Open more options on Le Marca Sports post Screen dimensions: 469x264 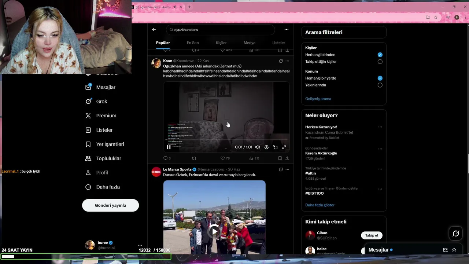pyautogui.click(x=287, y=169)
